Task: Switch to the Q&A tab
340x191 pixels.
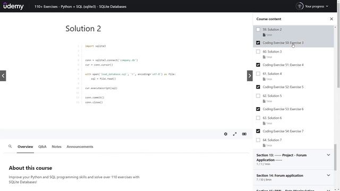Action: 42,146
